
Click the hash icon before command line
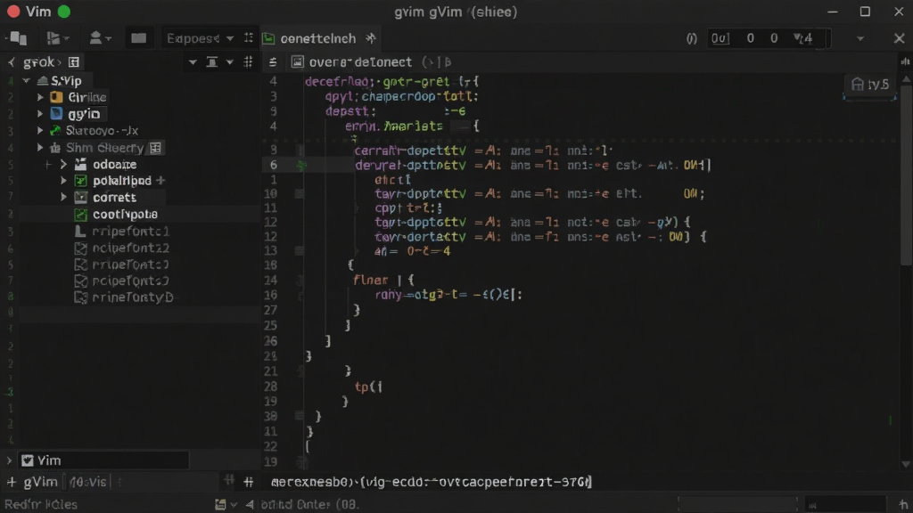249,482
